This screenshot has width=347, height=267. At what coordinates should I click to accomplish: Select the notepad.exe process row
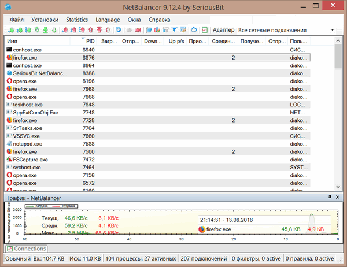tap(157, 144)
